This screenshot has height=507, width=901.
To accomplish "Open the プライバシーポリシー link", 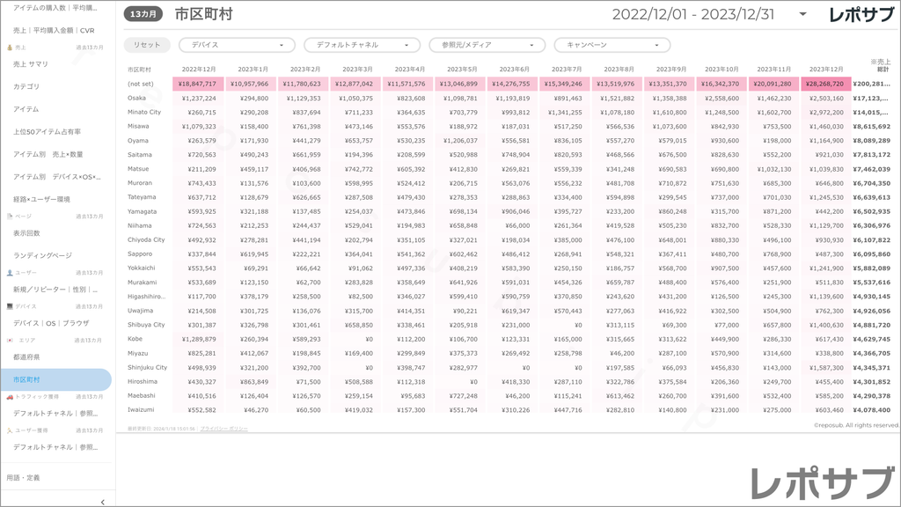I will [x=223, y=429].
